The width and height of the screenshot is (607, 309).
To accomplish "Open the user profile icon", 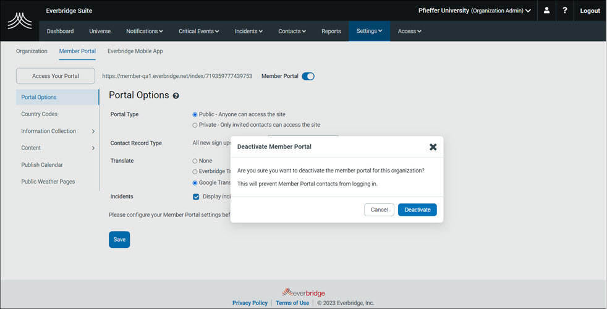I will (546, 11).
